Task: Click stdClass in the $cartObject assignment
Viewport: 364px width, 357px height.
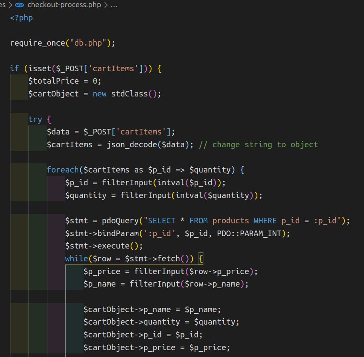Action: coord(129,94)
